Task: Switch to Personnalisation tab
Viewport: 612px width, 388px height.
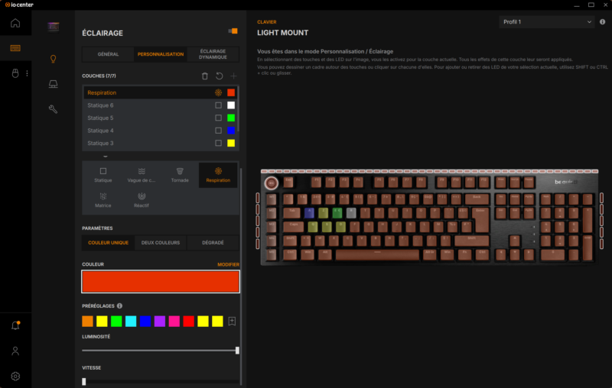Action: 161,54
